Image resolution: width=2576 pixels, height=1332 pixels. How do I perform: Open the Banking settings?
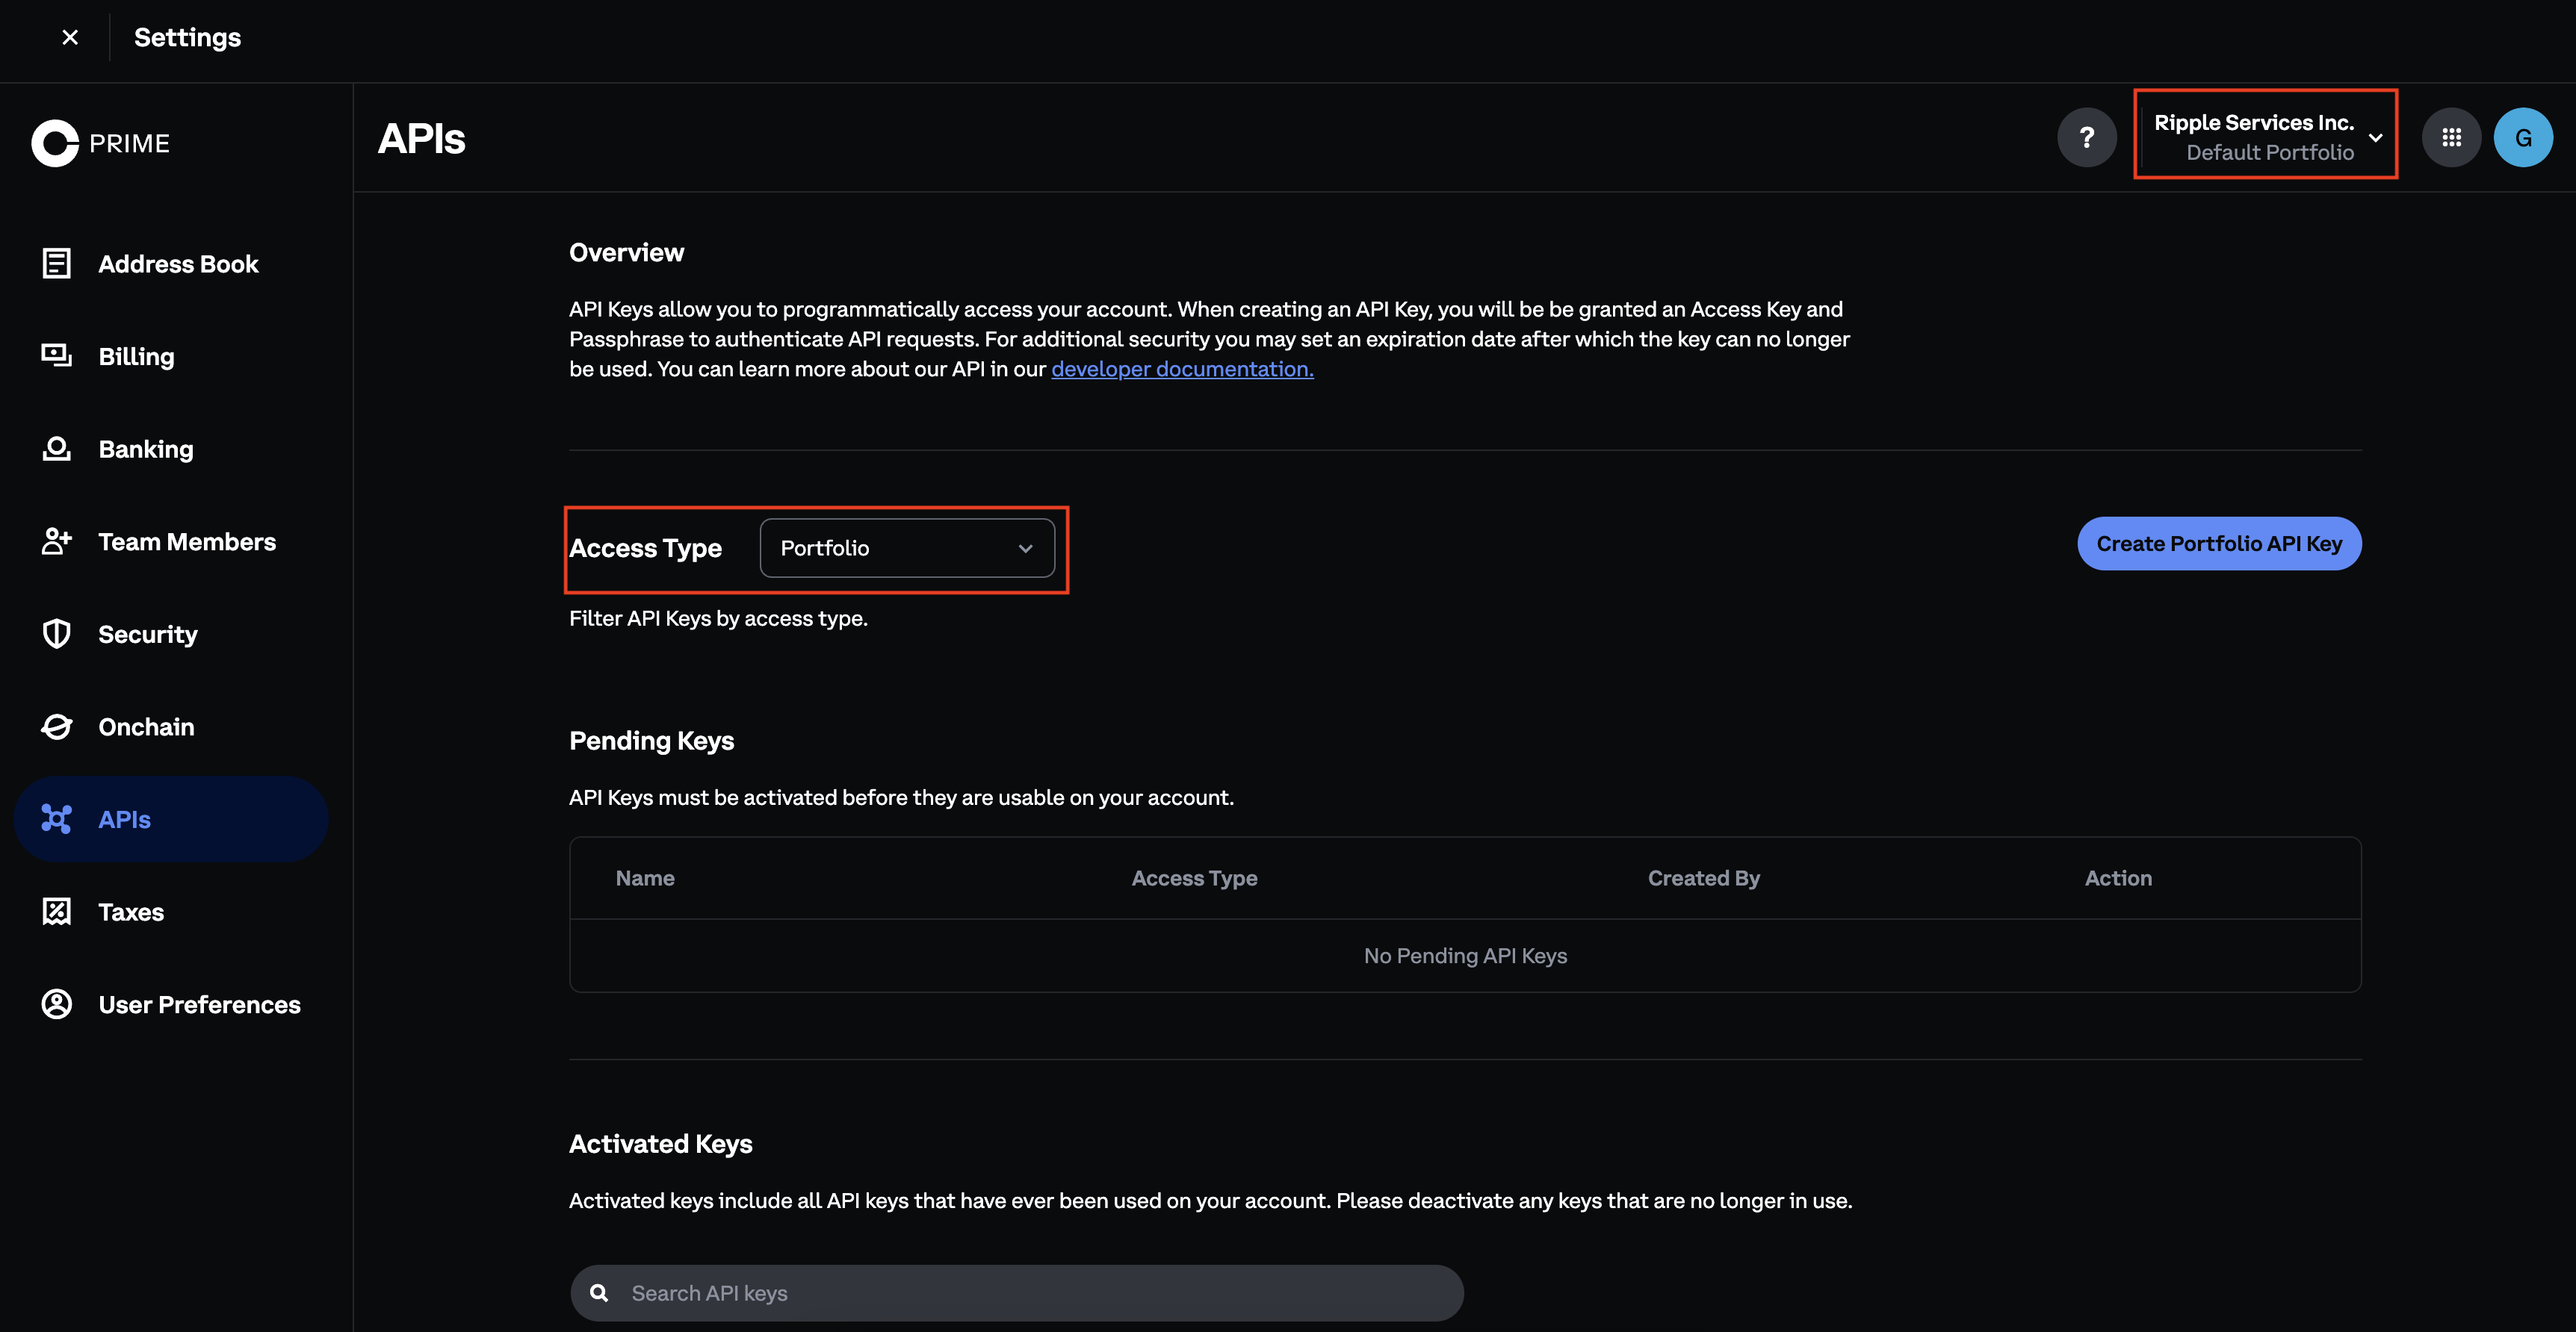145,448
